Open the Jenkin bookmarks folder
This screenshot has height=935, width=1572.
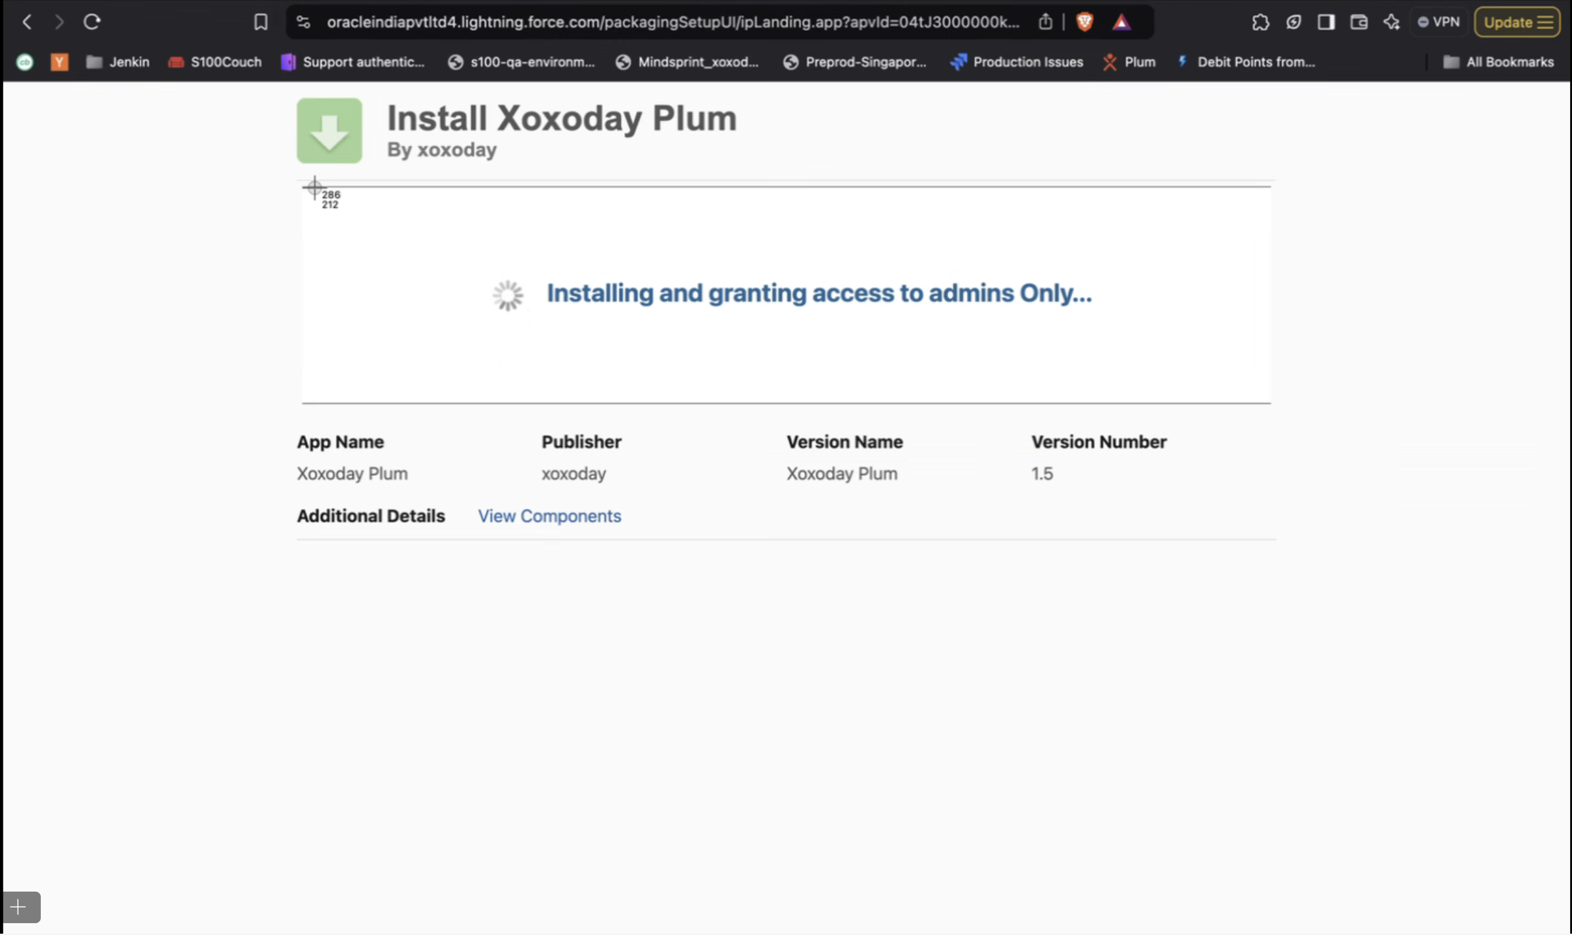click(118, 62)
